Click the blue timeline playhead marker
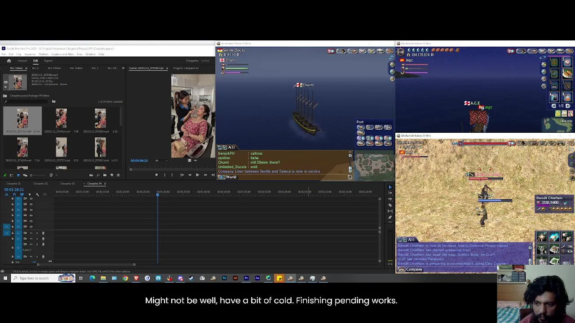Viewport: 575px width, 323px height. coord(158,195)
